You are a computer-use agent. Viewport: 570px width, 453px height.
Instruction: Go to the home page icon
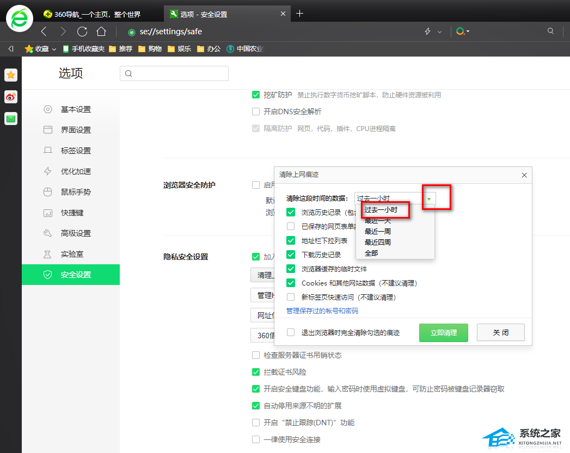[101, 32]
